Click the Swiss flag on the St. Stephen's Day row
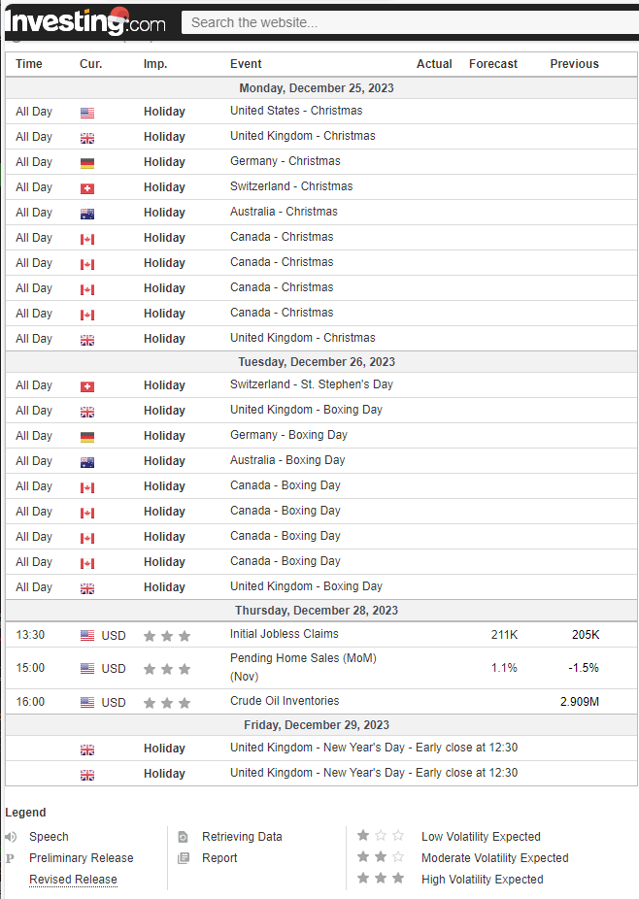639x899 pixels. pyautogui.click(x=87, y=386)
